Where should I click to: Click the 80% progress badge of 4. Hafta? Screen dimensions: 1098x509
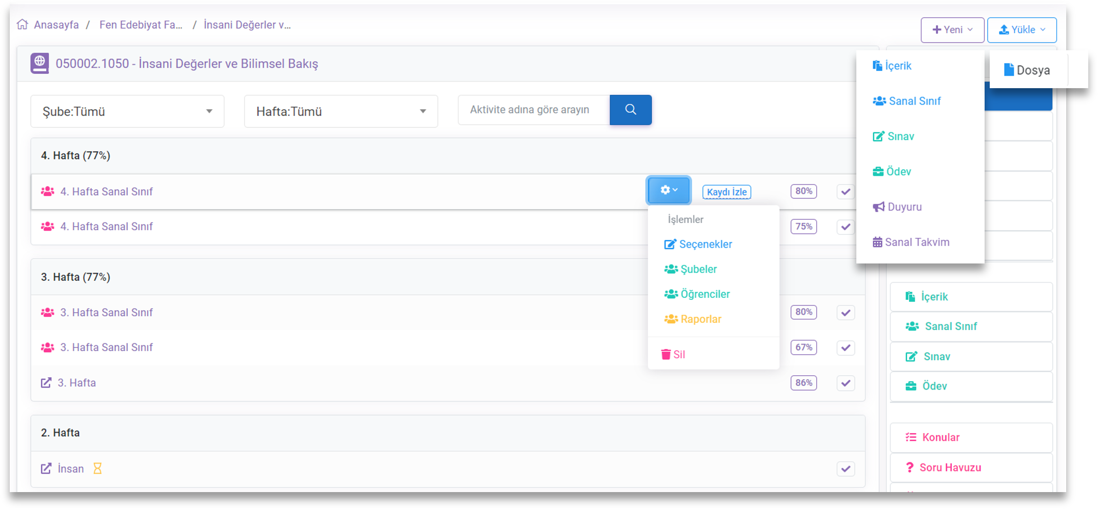[803, 191]
